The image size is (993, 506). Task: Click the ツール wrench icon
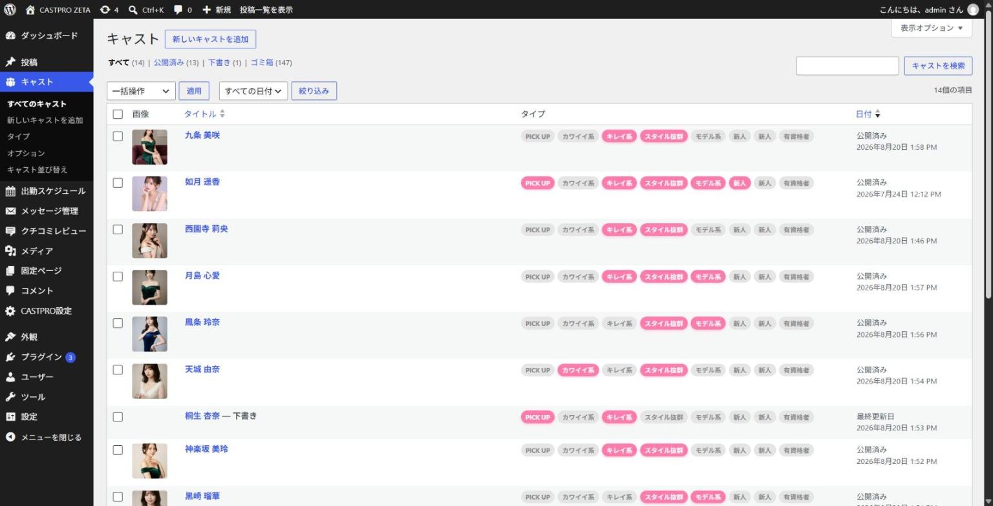[10, 397]
